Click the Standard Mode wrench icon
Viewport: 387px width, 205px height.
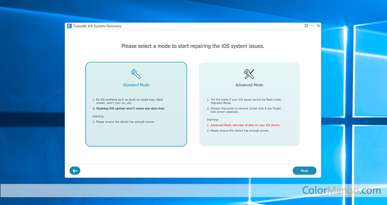pyautogui.click(x=136, y=74)
